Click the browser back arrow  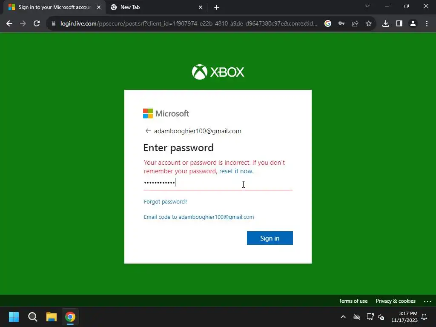[9, 24]
